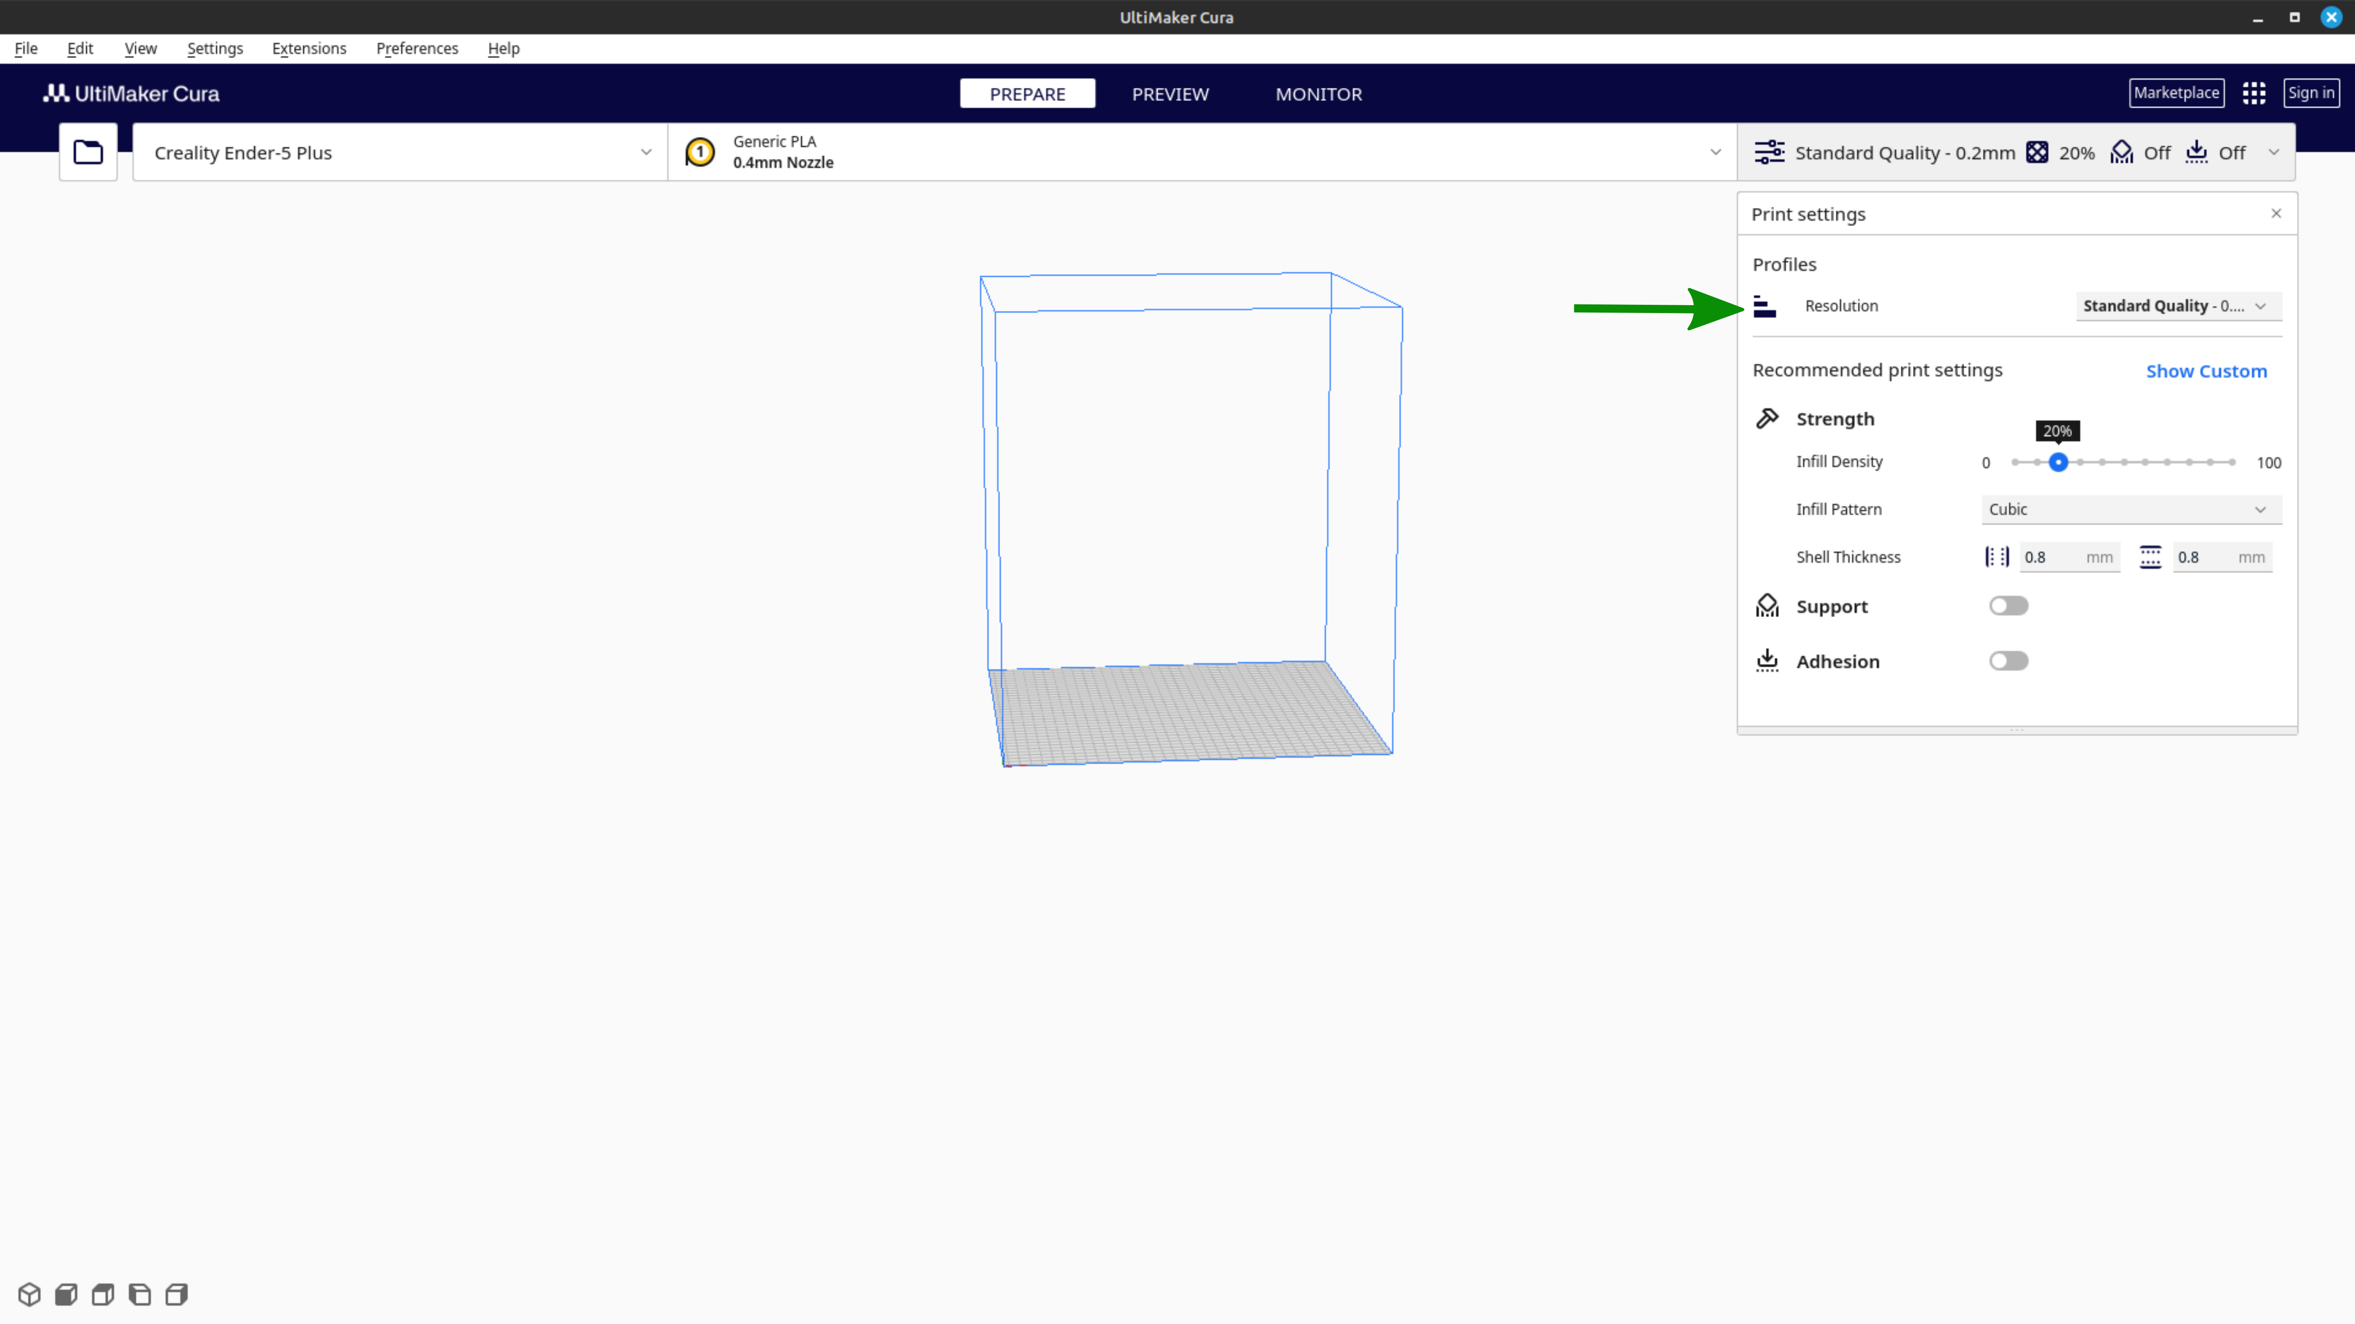Image resolution: width=2355 pixels, height=1324 pixels.
Task: Switch to front view cube icon
Action: tap(66, 1294)
